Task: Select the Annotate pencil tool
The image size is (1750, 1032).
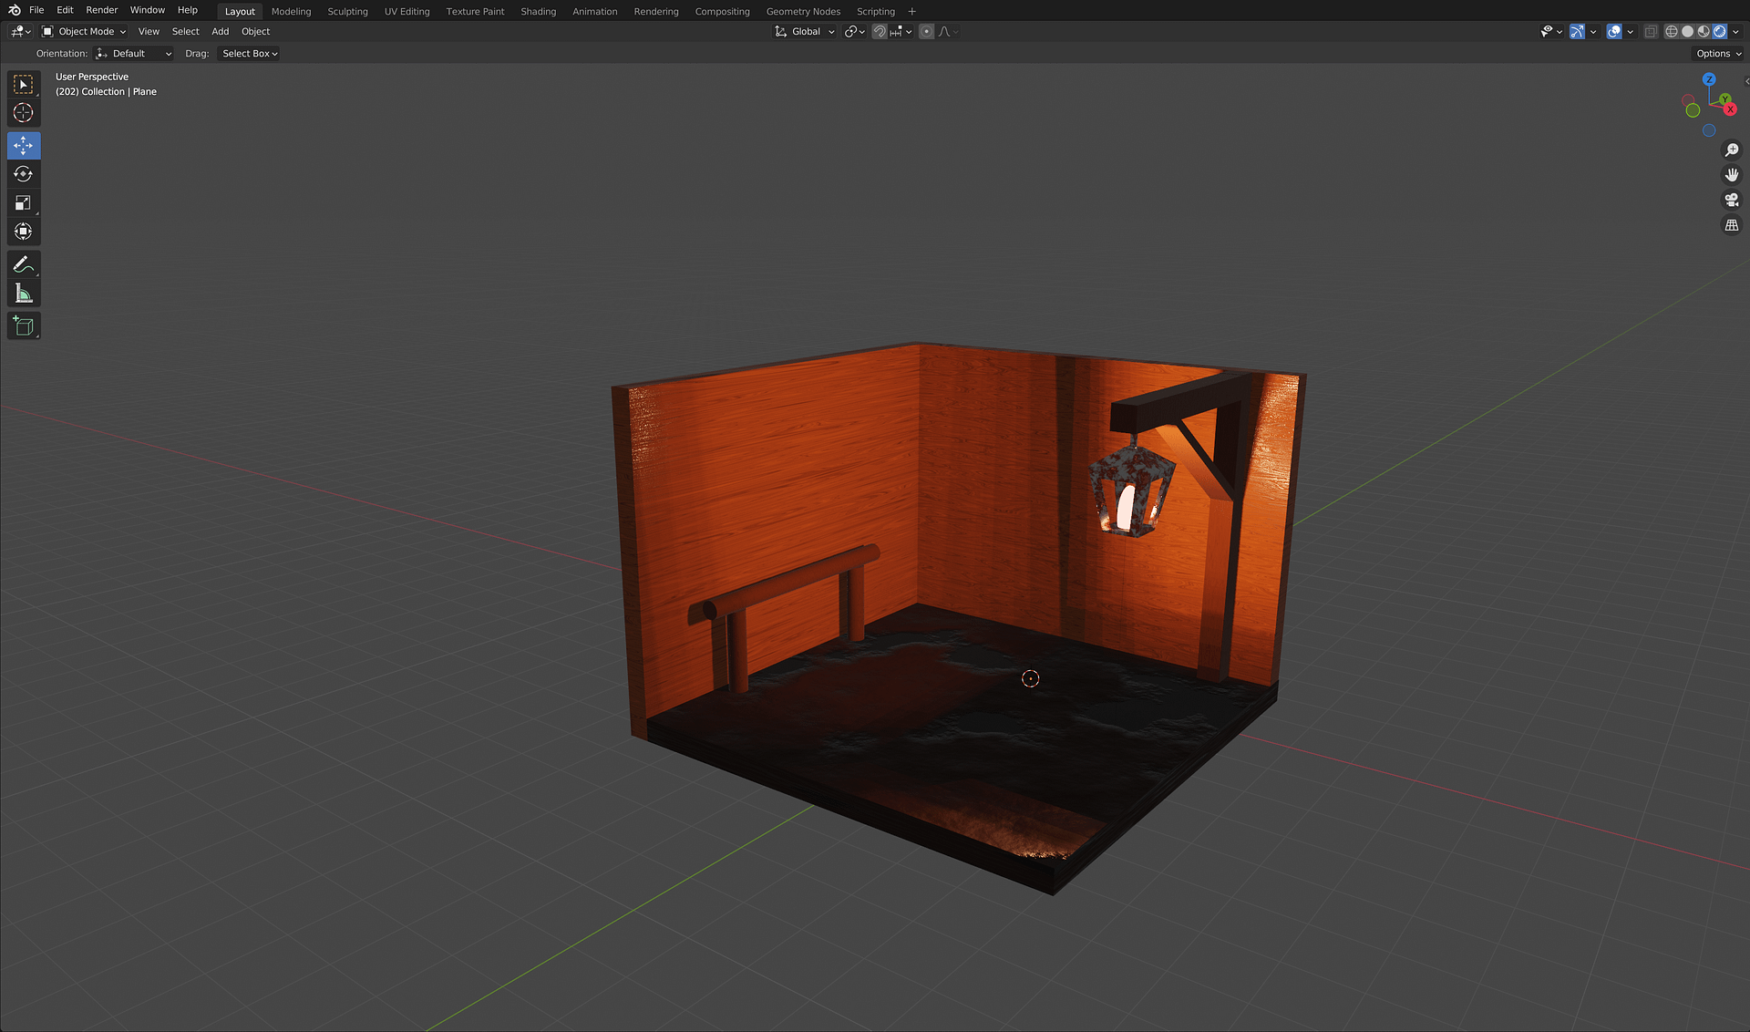Action: click(24, 264)
